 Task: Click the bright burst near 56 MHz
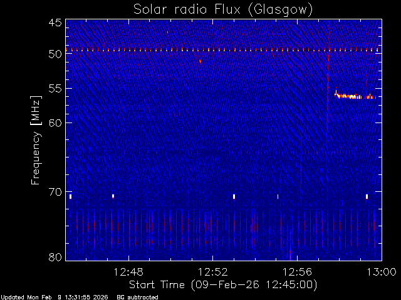coord(355,96)
